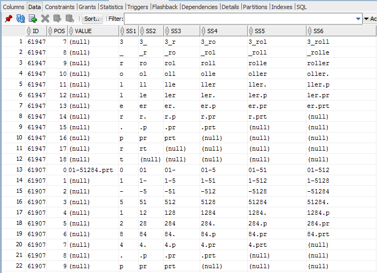Select cell 'rolle' in SS5 column
The height and width of the screenshot is (273, 377).
277,63
